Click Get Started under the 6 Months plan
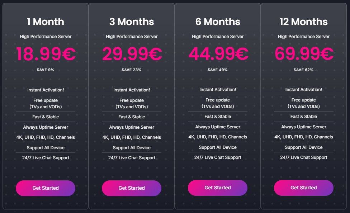The height and width of the screenshot is (213, 350). coord(217,188)
